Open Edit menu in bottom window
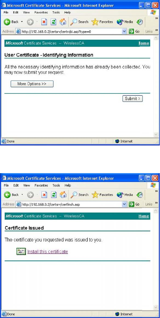The image size is (160, 318). pos(16,185)
